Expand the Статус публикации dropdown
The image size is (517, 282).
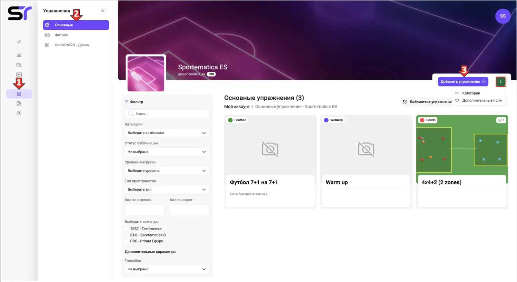pos(167,152)
